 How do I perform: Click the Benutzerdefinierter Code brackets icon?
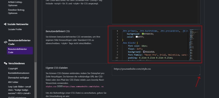[x=5, y=42]
